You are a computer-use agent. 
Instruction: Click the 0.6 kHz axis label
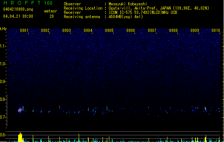point(3,135)
